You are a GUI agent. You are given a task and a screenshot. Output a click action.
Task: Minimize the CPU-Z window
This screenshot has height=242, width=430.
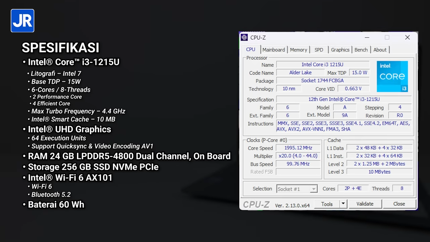(x=367, y=38)
